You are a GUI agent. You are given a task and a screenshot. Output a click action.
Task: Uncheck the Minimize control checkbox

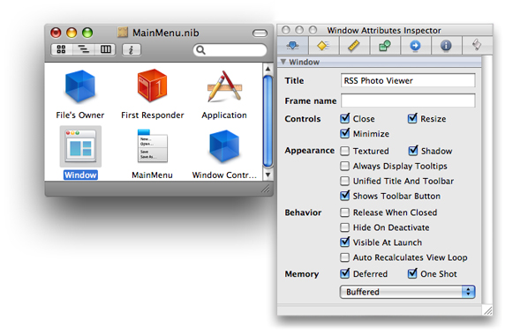click(344, 133)
